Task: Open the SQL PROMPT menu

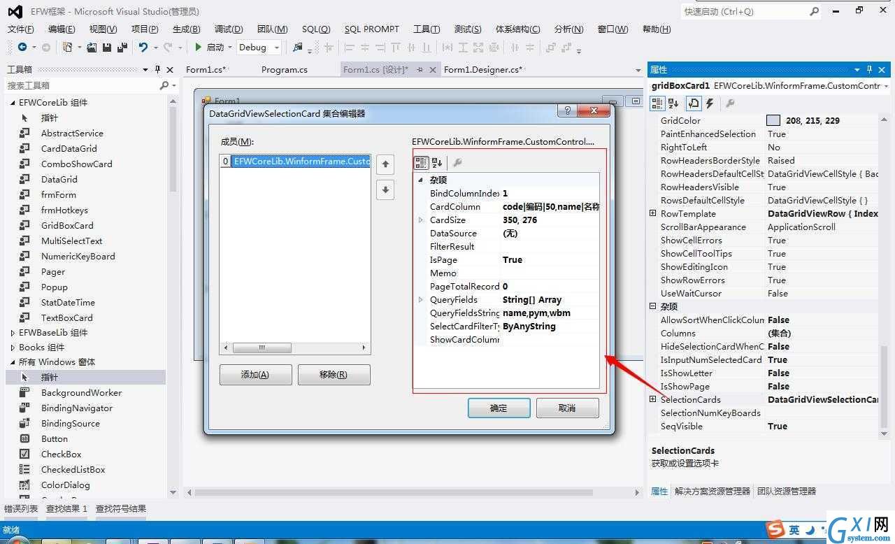Action: click(x=371, y=29)
